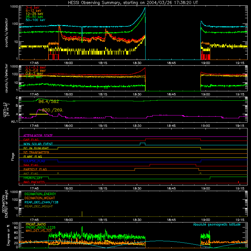Select the SC_IN_SUNLIGHT flag label
This screenshot has width=251, height=251.
pyautogui.click(x=36, y=148)
